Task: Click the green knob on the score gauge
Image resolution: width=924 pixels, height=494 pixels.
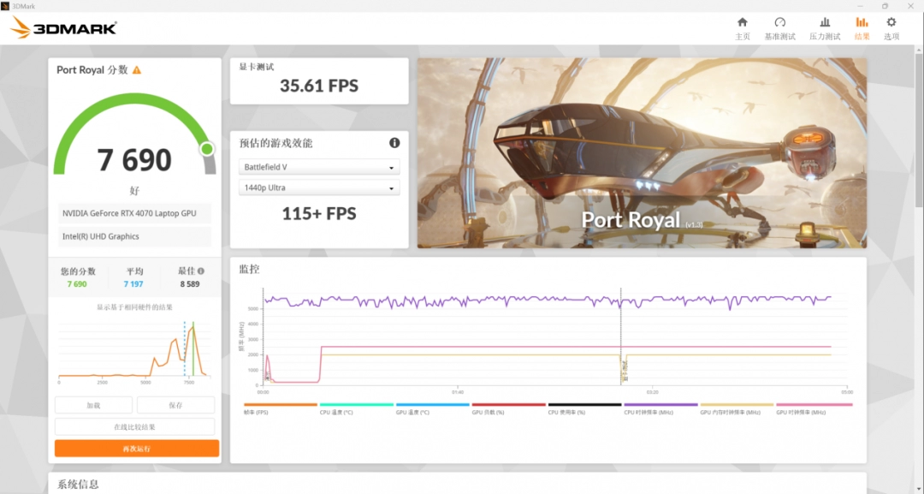Action: click(x=207, y=149)
